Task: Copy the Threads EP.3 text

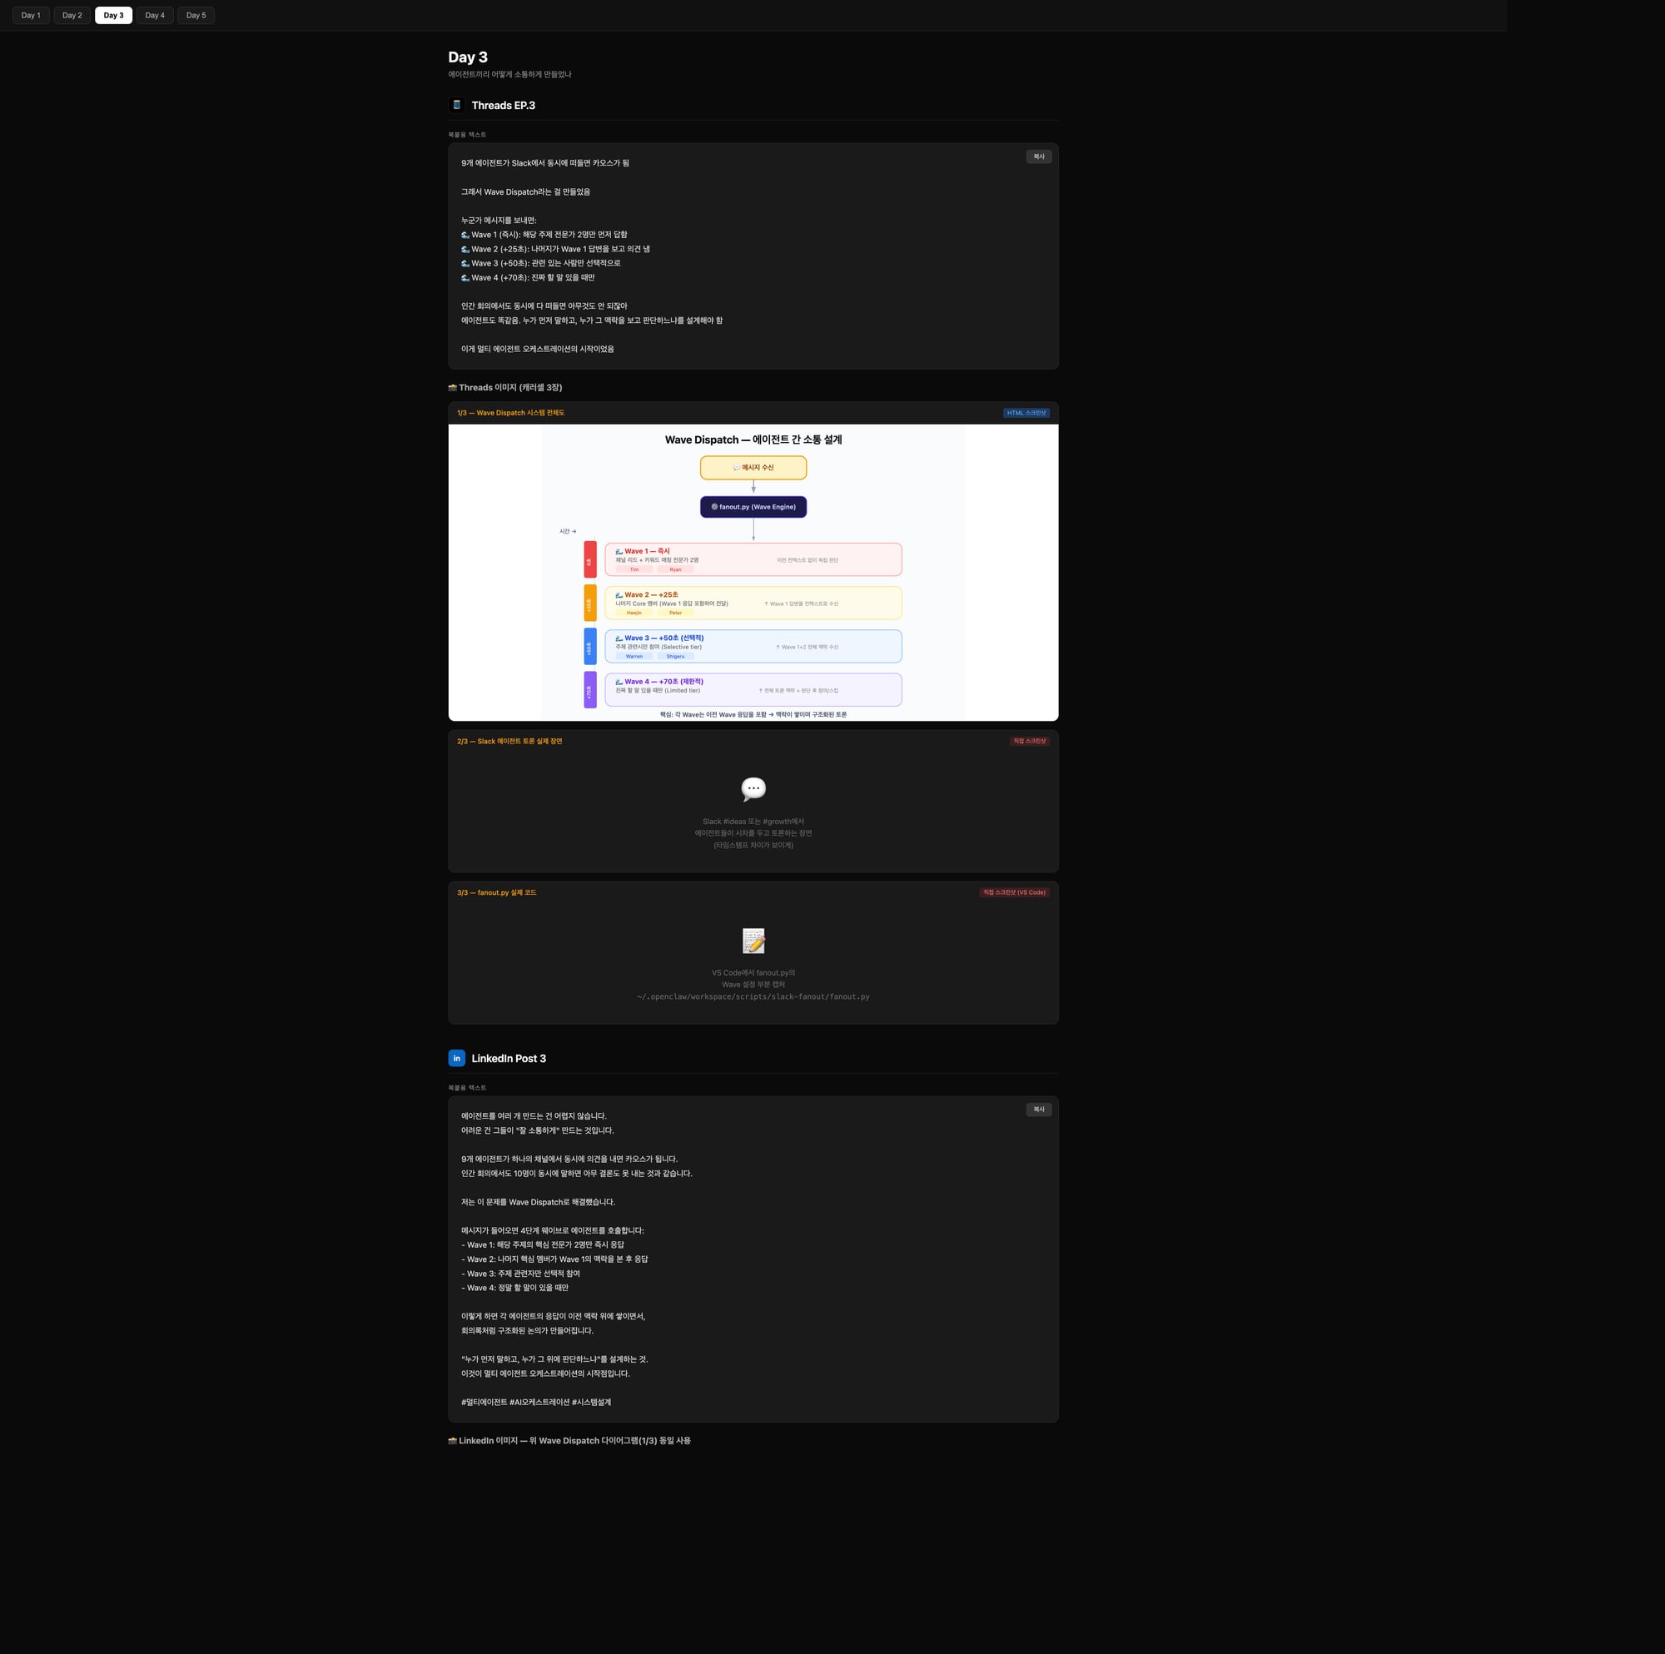Action: point(1037,156)
